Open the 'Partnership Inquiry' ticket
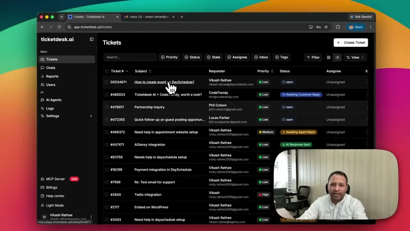 pos(150,107)
